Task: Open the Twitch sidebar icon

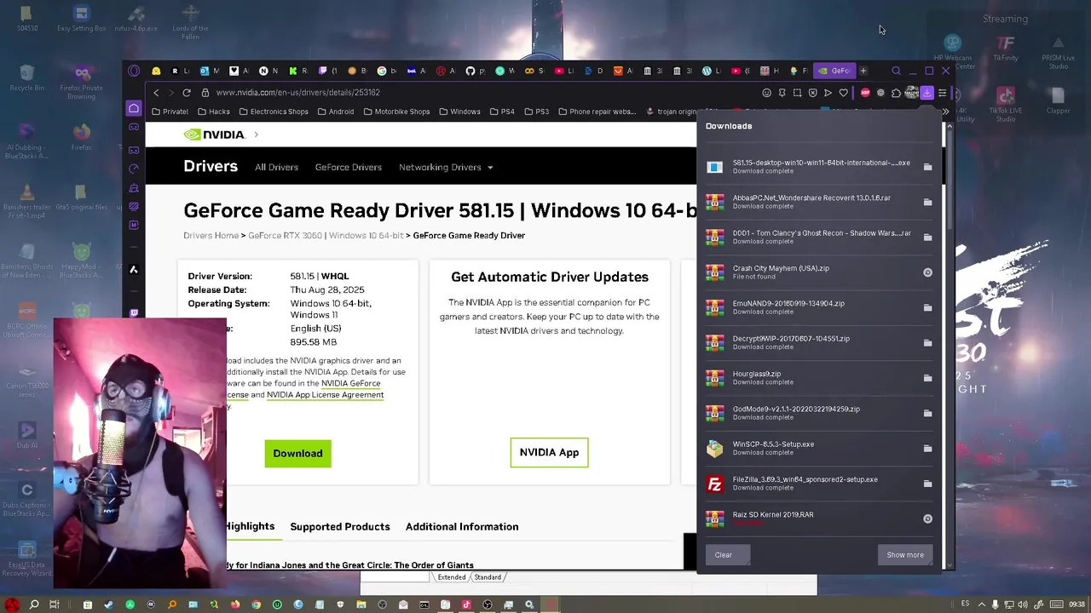Action: coord(134,313)
